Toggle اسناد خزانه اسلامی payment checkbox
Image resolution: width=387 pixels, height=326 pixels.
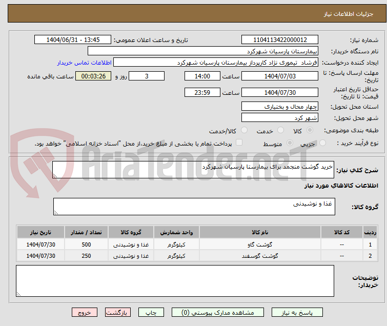click(239, 142)
